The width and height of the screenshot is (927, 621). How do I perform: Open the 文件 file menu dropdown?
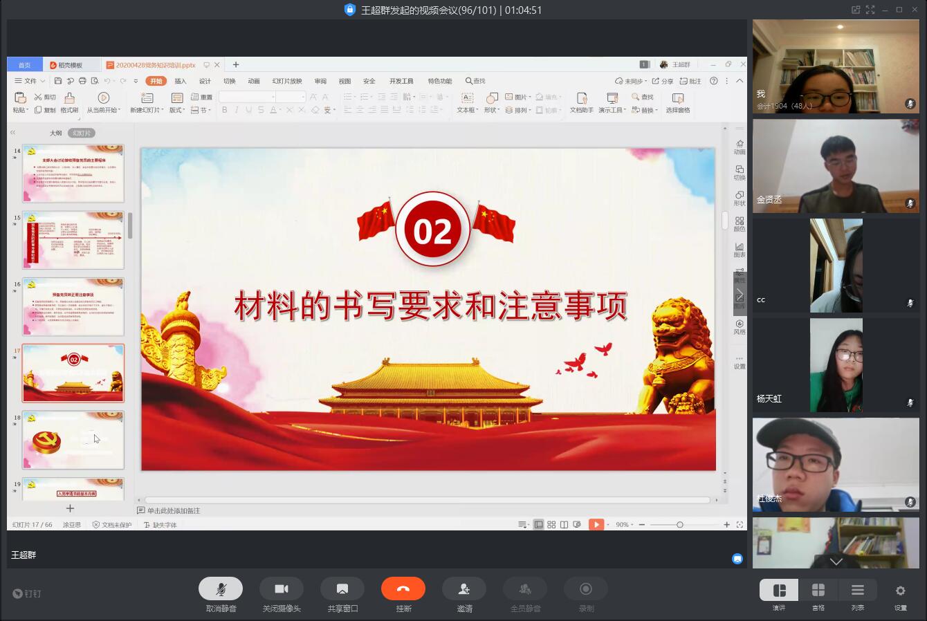(x=30, y=81)
